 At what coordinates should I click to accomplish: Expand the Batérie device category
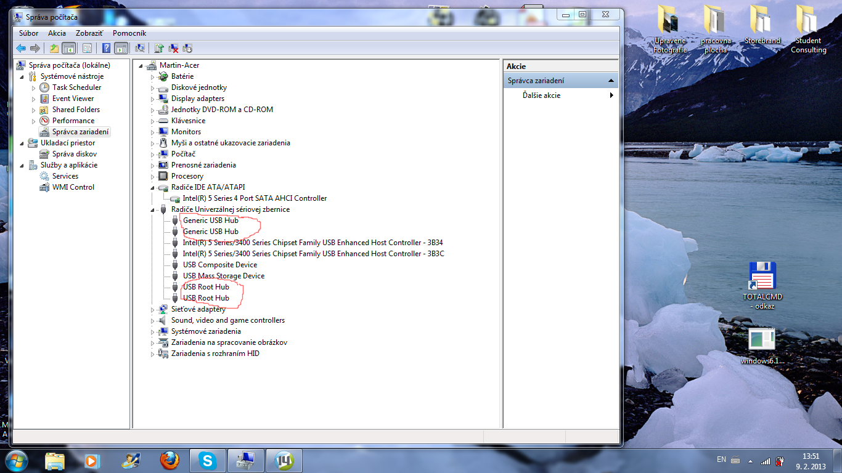[153, 76]
